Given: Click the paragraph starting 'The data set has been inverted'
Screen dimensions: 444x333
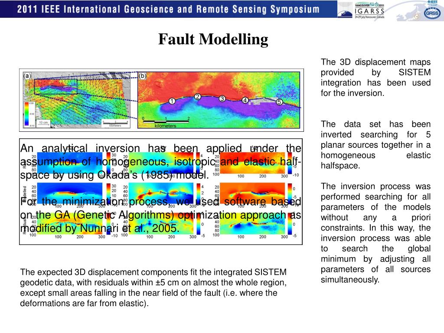Looking at the screenshot, I should [x=375, y=145].
